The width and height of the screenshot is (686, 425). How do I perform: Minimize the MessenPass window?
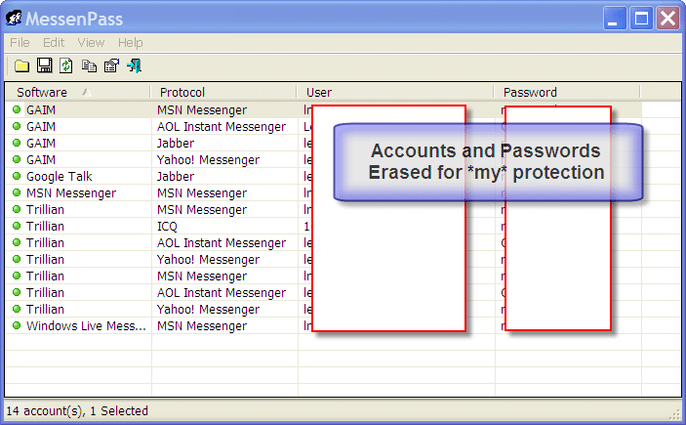coord(615,18)
